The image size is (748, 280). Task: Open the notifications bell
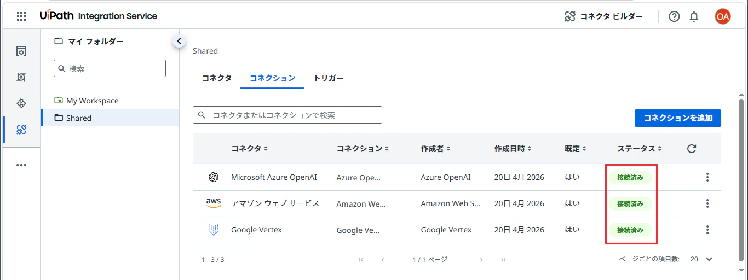[694, 16]
